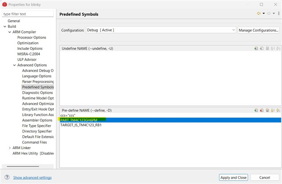Click the yellow Back navigation arrow
282x184 pixels.
pyautogui.click(x=259, y=14)
